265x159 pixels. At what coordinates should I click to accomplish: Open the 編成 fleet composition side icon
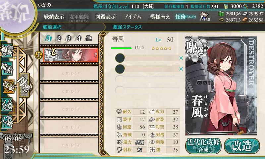[x=7, y=51]
